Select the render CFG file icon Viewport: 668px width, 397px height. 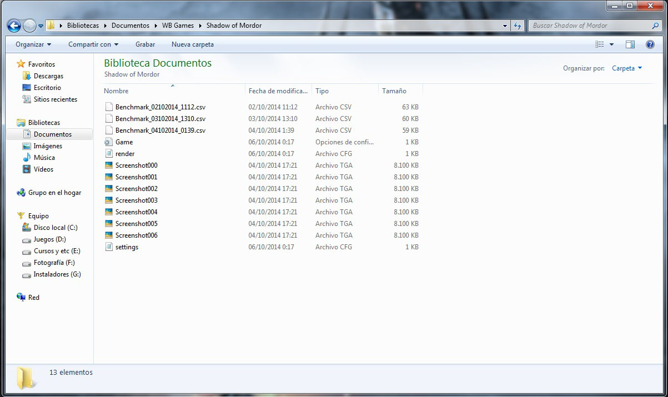109,154
